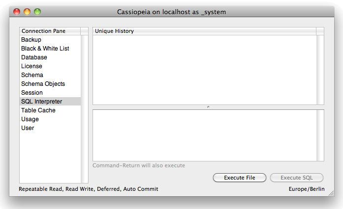Click the Connection Pane column header

point(50,31)
